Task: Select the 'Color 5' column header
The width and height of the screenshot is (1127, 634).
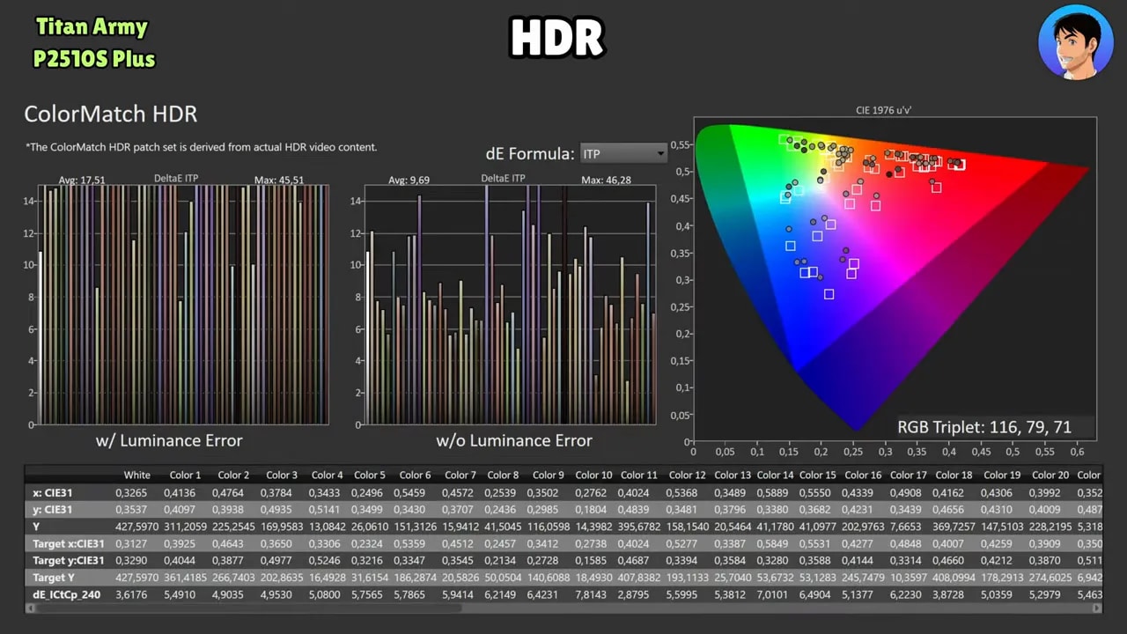Action: (x=370, y=475)
